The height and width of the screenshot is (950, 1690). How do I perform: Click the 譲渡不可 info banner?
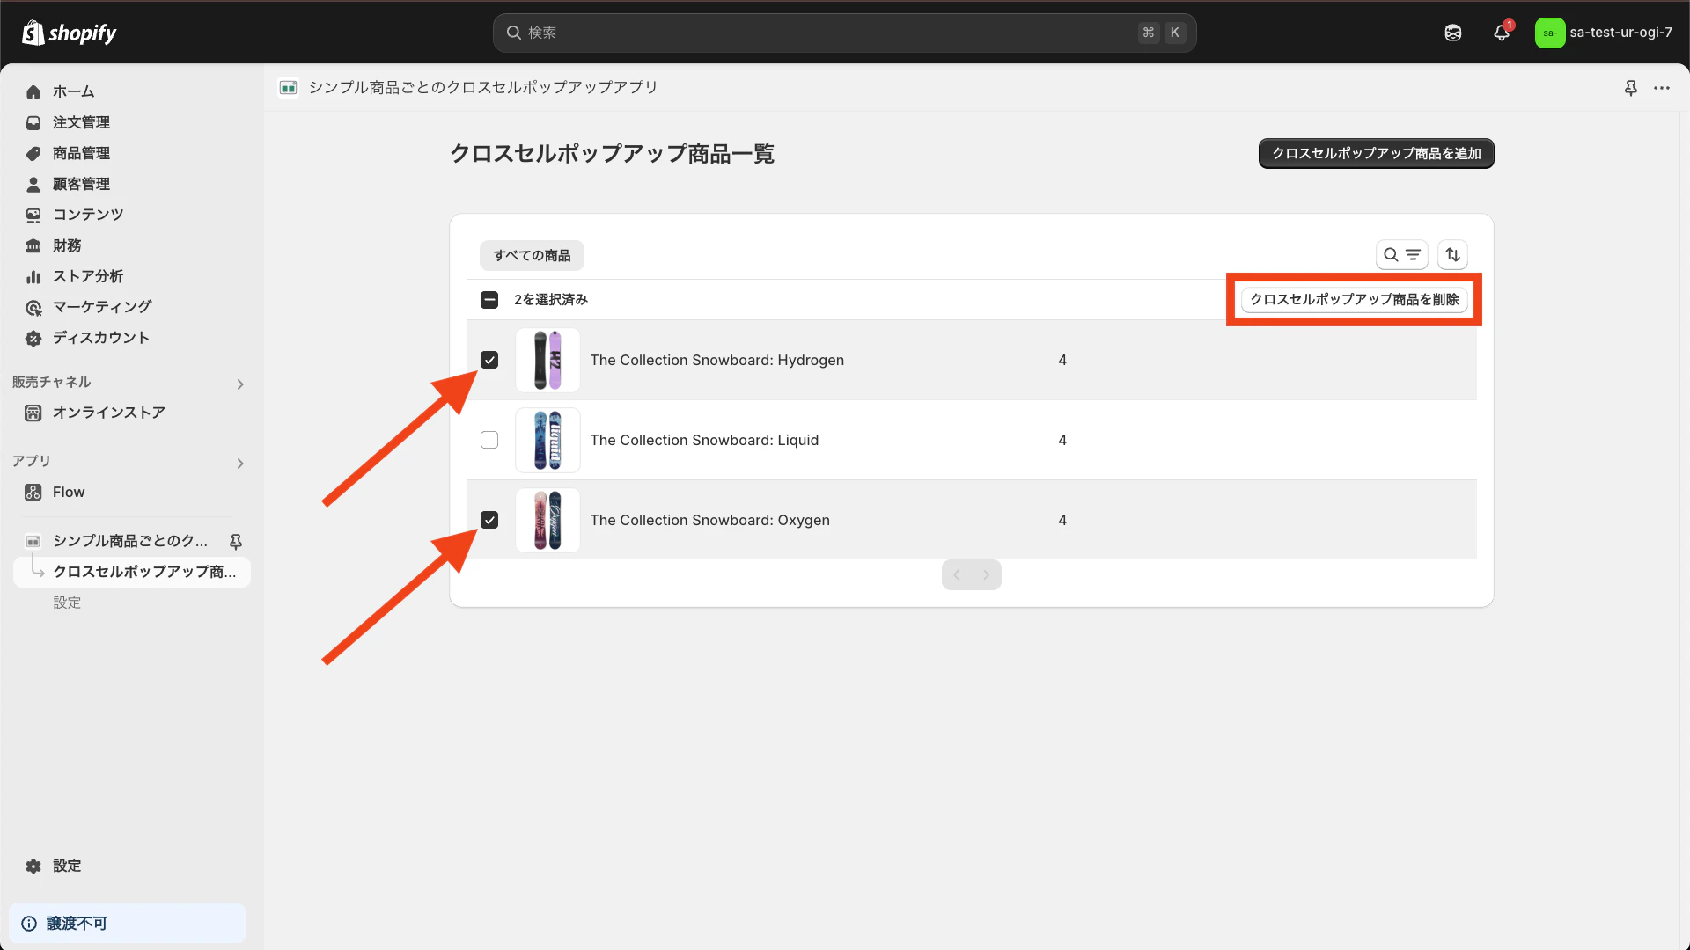pos(128,924)
